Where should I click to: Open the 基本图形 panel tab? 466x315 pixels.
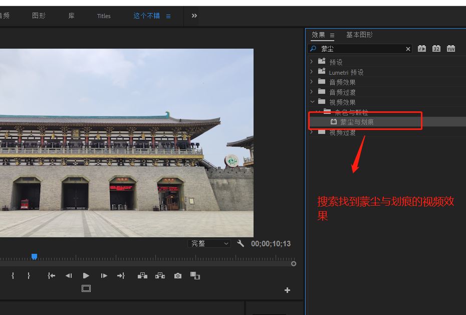click(x=359, y=35)
